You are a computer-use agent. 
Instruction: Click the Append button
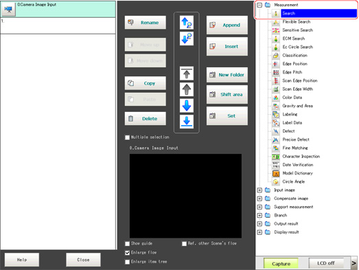tap(227, 25)
